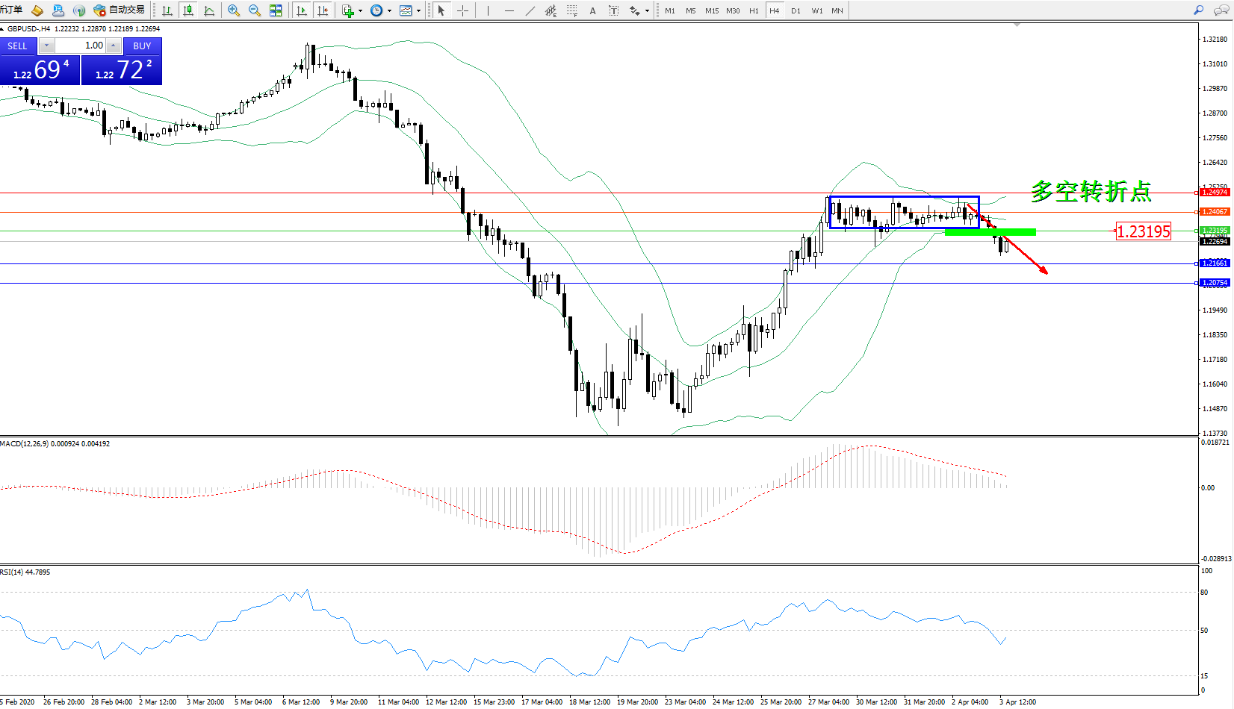Toggle the chart shift button
1234x709 pixels.
point(323,10)
